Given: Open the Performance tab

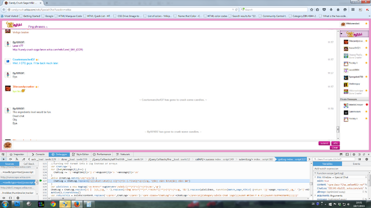Looking at the screenshot, I should click(x=102, y=154).
